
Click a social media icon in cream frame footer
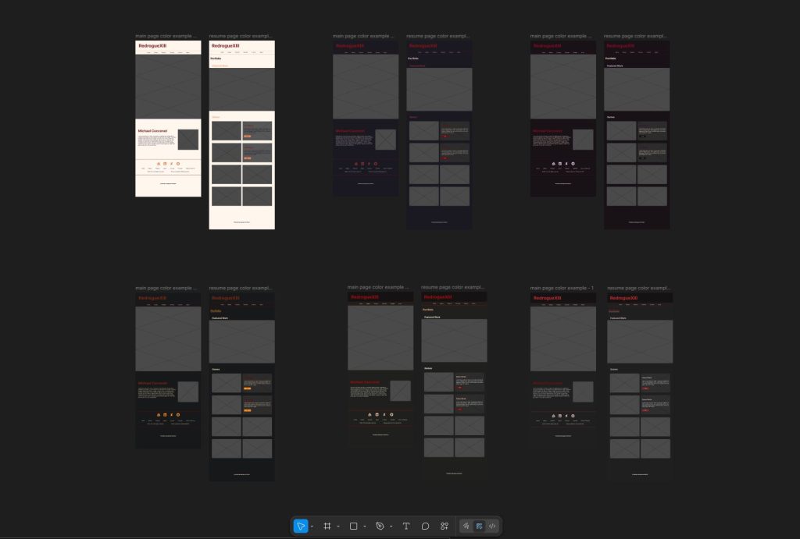[x=159, y=163]
